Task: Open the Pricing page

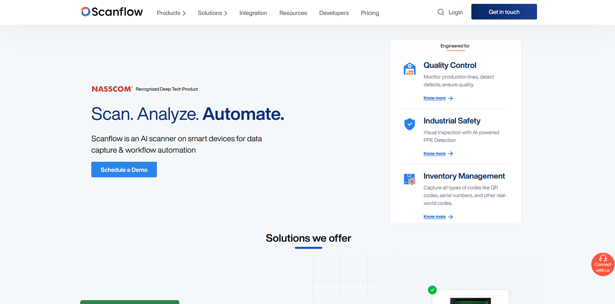Action: point(370,13)
